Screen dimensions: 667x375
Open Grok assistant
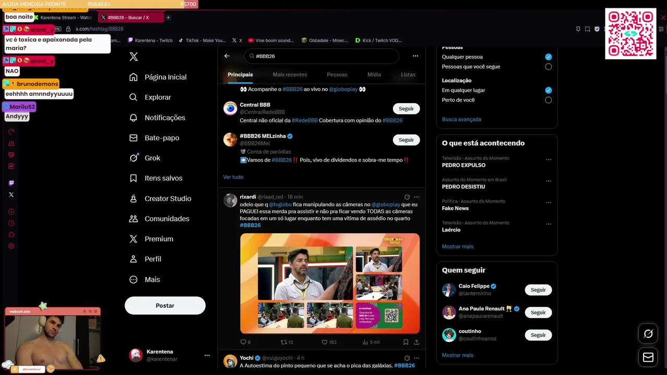pos(144,158)
